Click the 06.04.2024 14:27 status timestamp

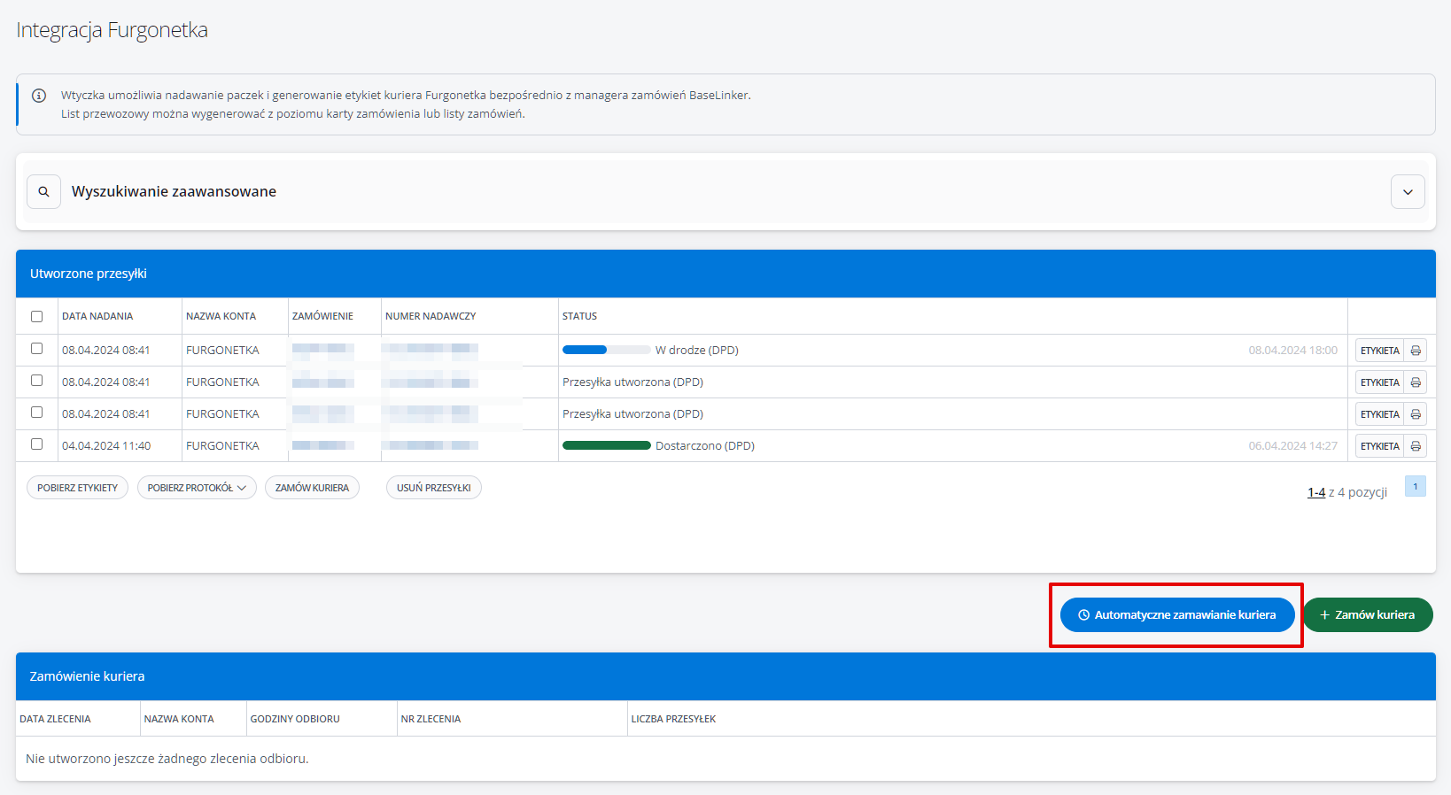pos(1293,446)
